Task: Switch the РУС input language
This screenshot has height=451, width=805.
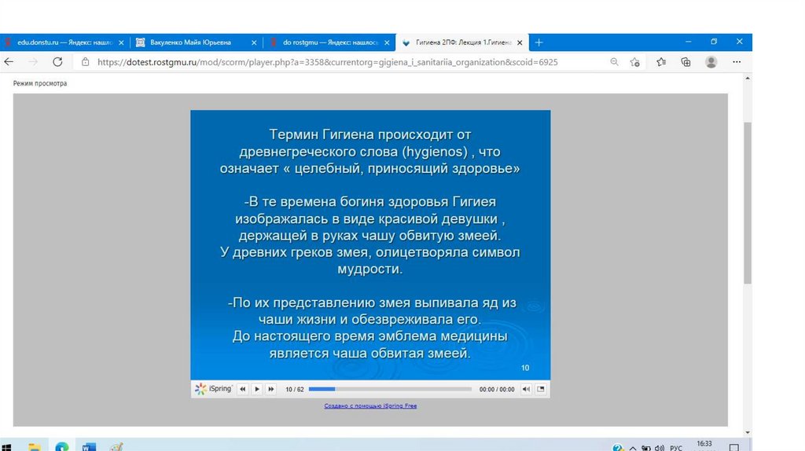Action: [676, 448]
